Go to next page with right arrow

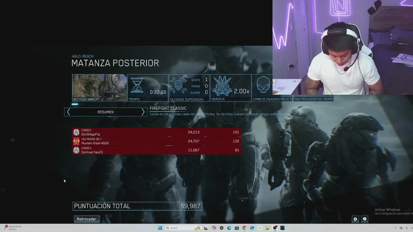click(x=143, y=112)
